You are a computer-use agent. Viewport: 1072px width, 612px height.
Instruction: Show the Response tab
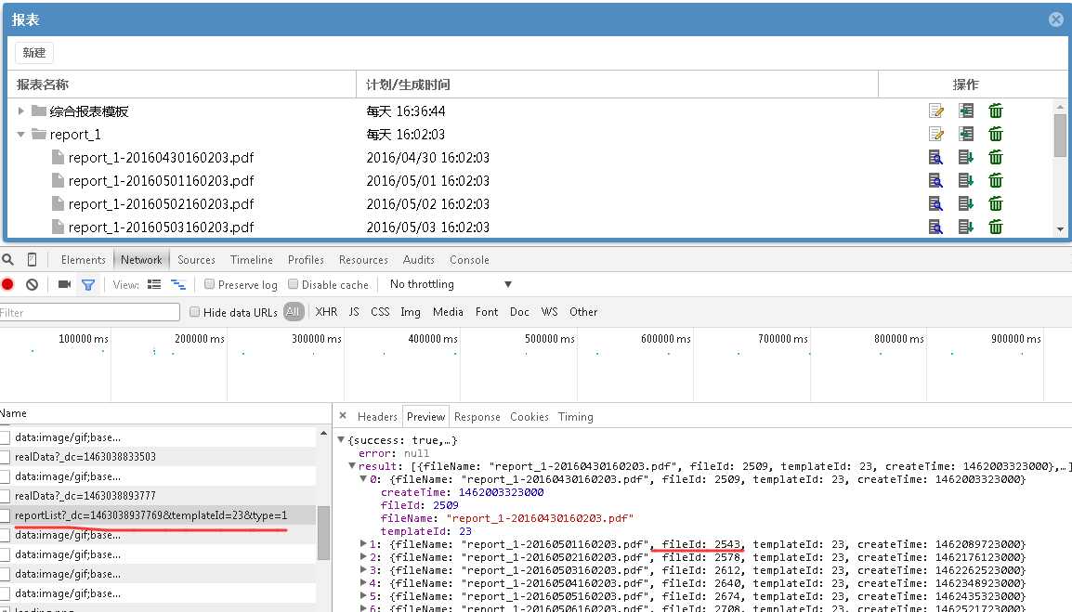[477, 416]
